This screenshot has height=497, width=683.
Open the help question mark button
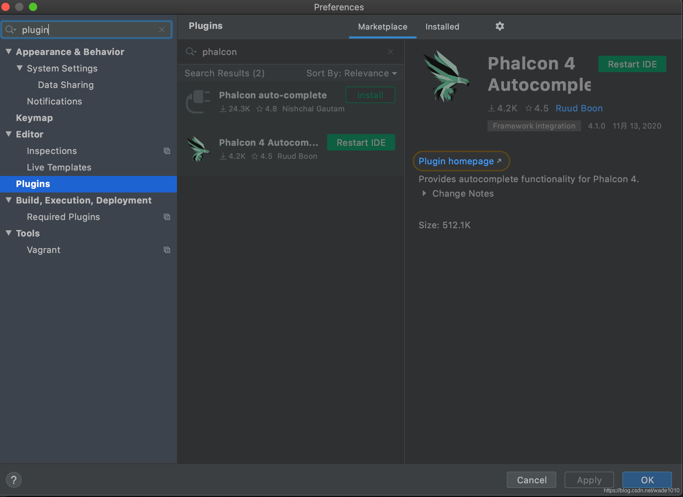coord(14,480)
